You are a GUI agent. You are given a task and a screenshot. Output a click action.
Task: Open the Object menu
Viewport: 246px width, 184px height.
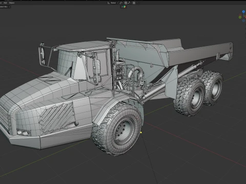point(12,3)
